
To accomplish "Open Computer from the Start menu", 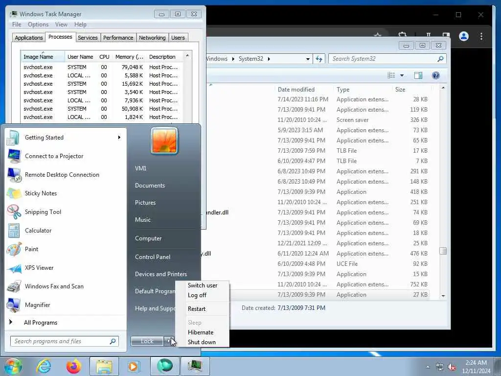I will coord(148,238).
